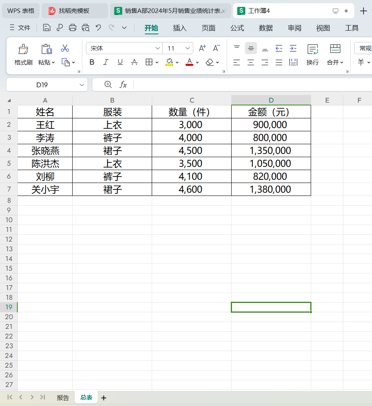This screenshot has height=406, width=372.
Task: Switch to the Data (数据) tab
Action: 266,28
